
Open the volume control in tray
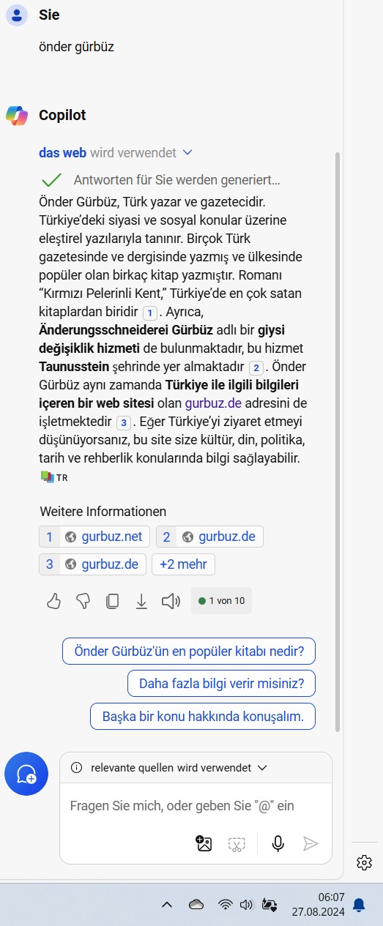246,905
